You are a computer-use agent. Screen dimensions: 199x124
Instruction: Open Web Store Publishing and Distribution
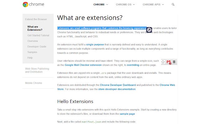click(37, 70)
